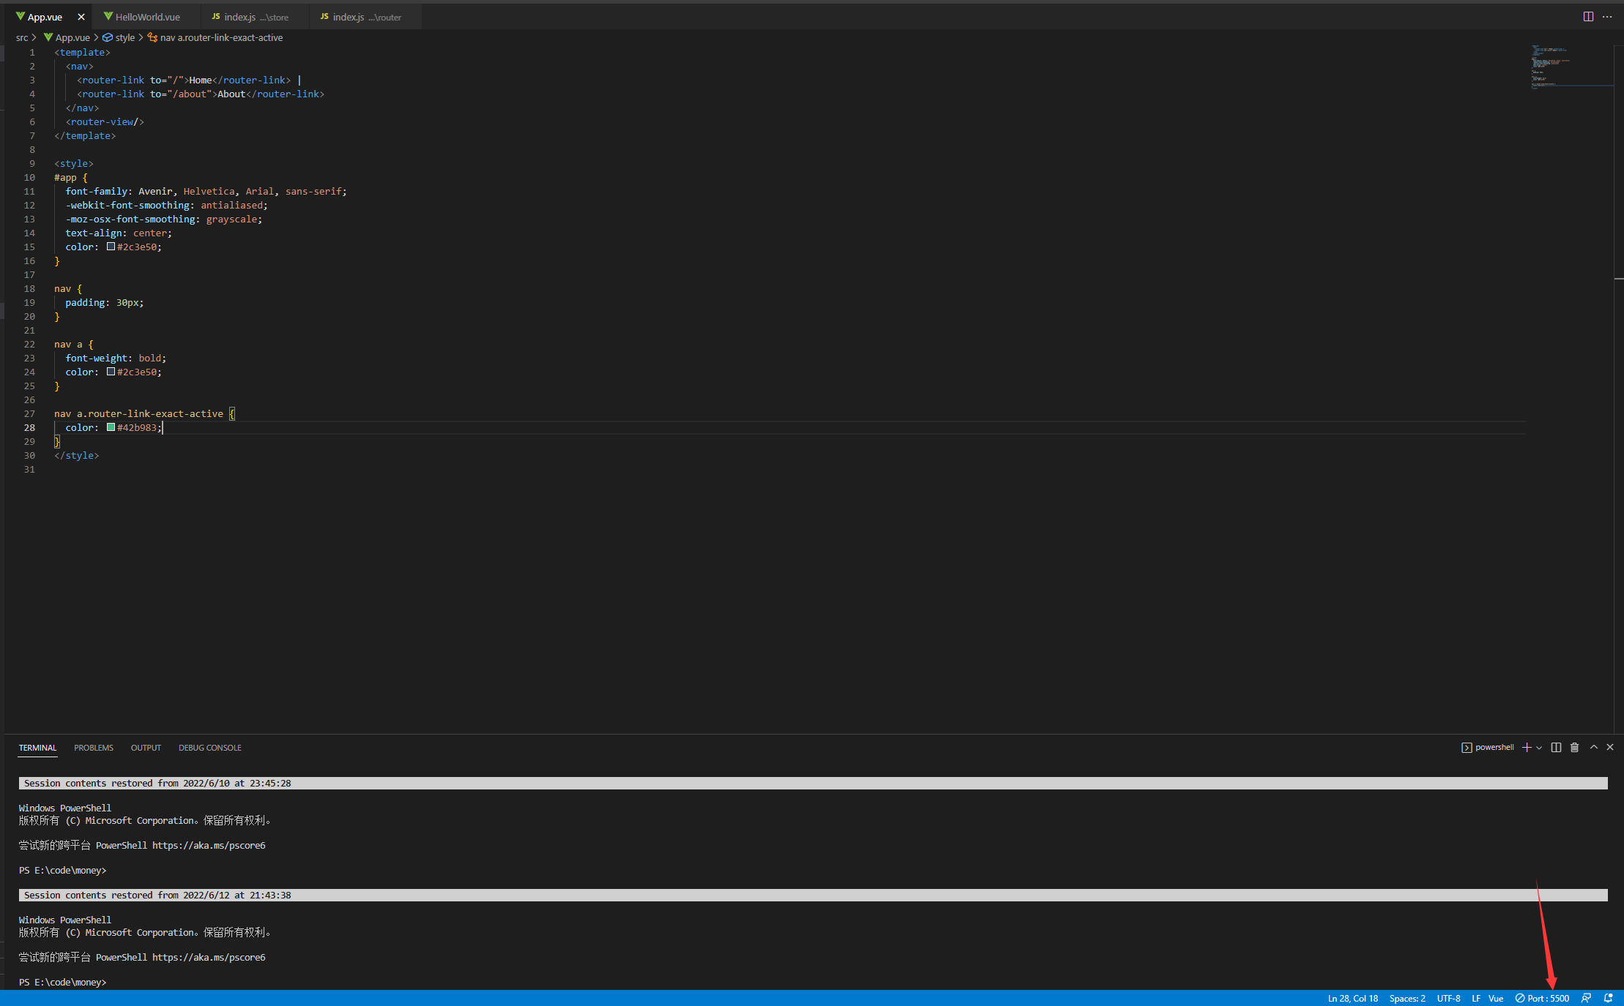The width and height of the screenshot is (1624, 1006).
Task: Switch to HelloWorld.vue tab
Action: coord(147,17)
